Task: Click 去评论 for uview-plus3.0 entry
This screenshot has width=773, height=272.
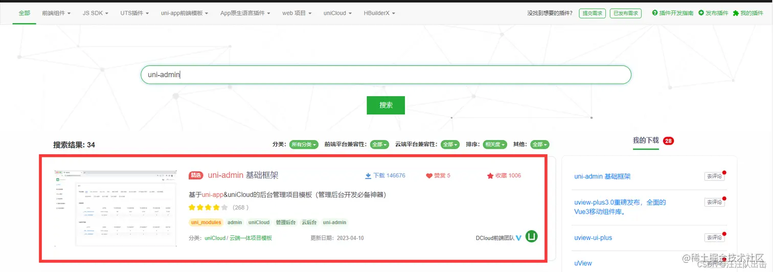Action: click(x=714, y=202)
